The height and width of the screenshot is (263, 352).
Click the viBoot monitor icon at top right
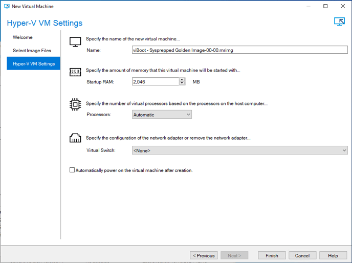[339, 21]
